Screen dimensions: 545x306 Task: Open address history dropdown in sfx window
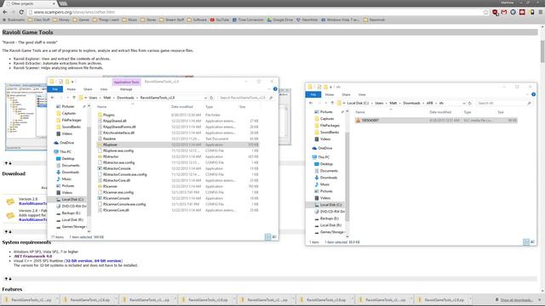pos(463,104)
